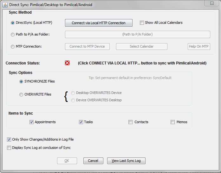Enable Contacts sync checkbox
Screen dimensions: 221x173
tap(131, 122)
